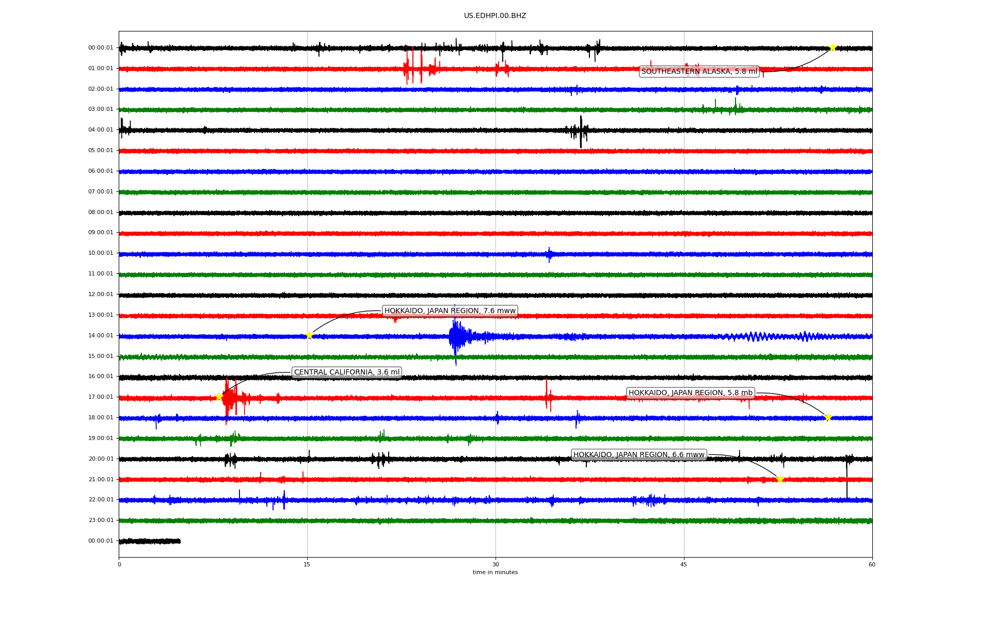Click the US.EDHPI.00.BHZ plot title
Image resolution: width=991 pixels, height=619 pixels.
495,16
